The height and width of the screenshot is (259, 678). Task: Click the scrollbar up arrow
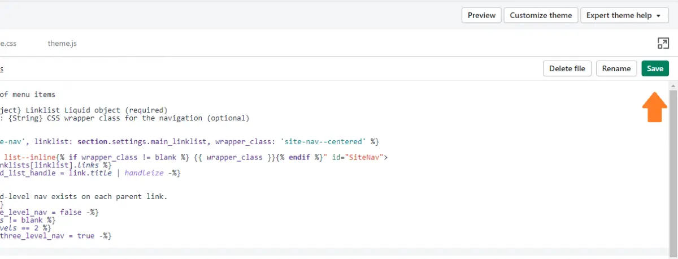click(x=673, y=85)
